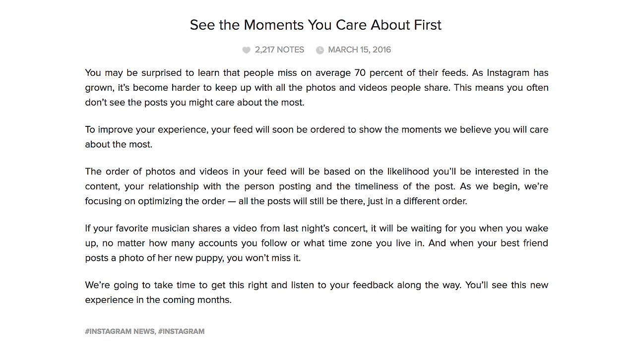Click the paragraph starting "We're going to take time"

tap(317, 292)
